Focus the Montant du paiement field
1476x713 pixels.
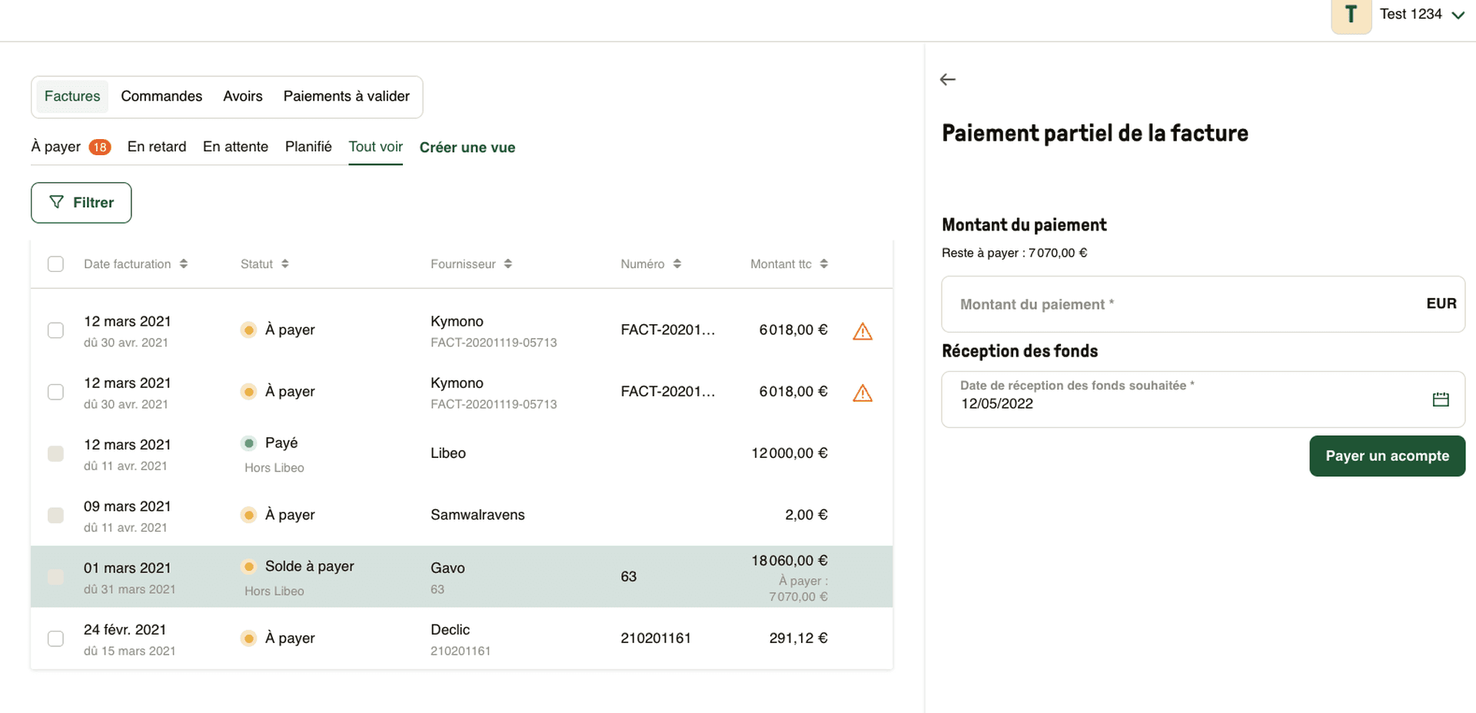(1203, 304)
